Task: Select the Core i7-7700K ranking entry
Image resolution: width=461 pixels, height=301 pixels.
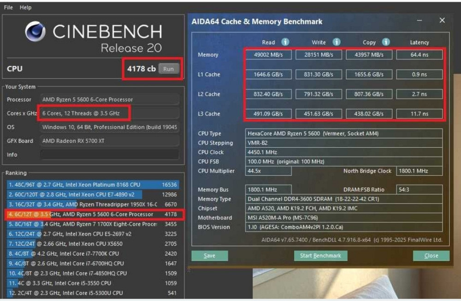Action: [92, 254]
